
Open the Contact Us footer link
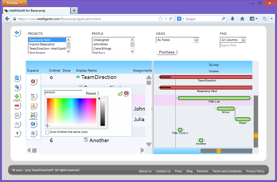point(163,171)
